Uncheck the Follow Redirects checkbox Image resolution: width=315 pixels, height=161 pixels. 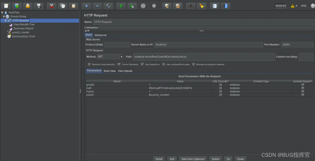tap(119, 64)
